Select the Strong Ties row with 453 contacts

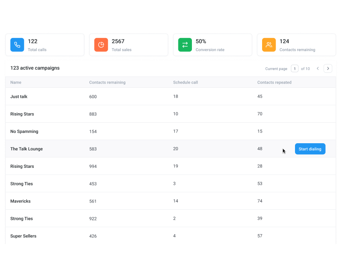[21, 184]
